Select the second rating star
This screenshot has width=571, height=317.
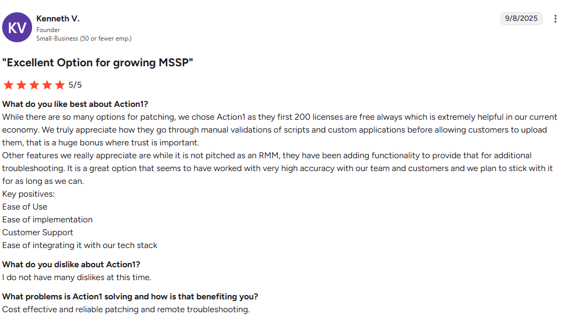(21, 85)
